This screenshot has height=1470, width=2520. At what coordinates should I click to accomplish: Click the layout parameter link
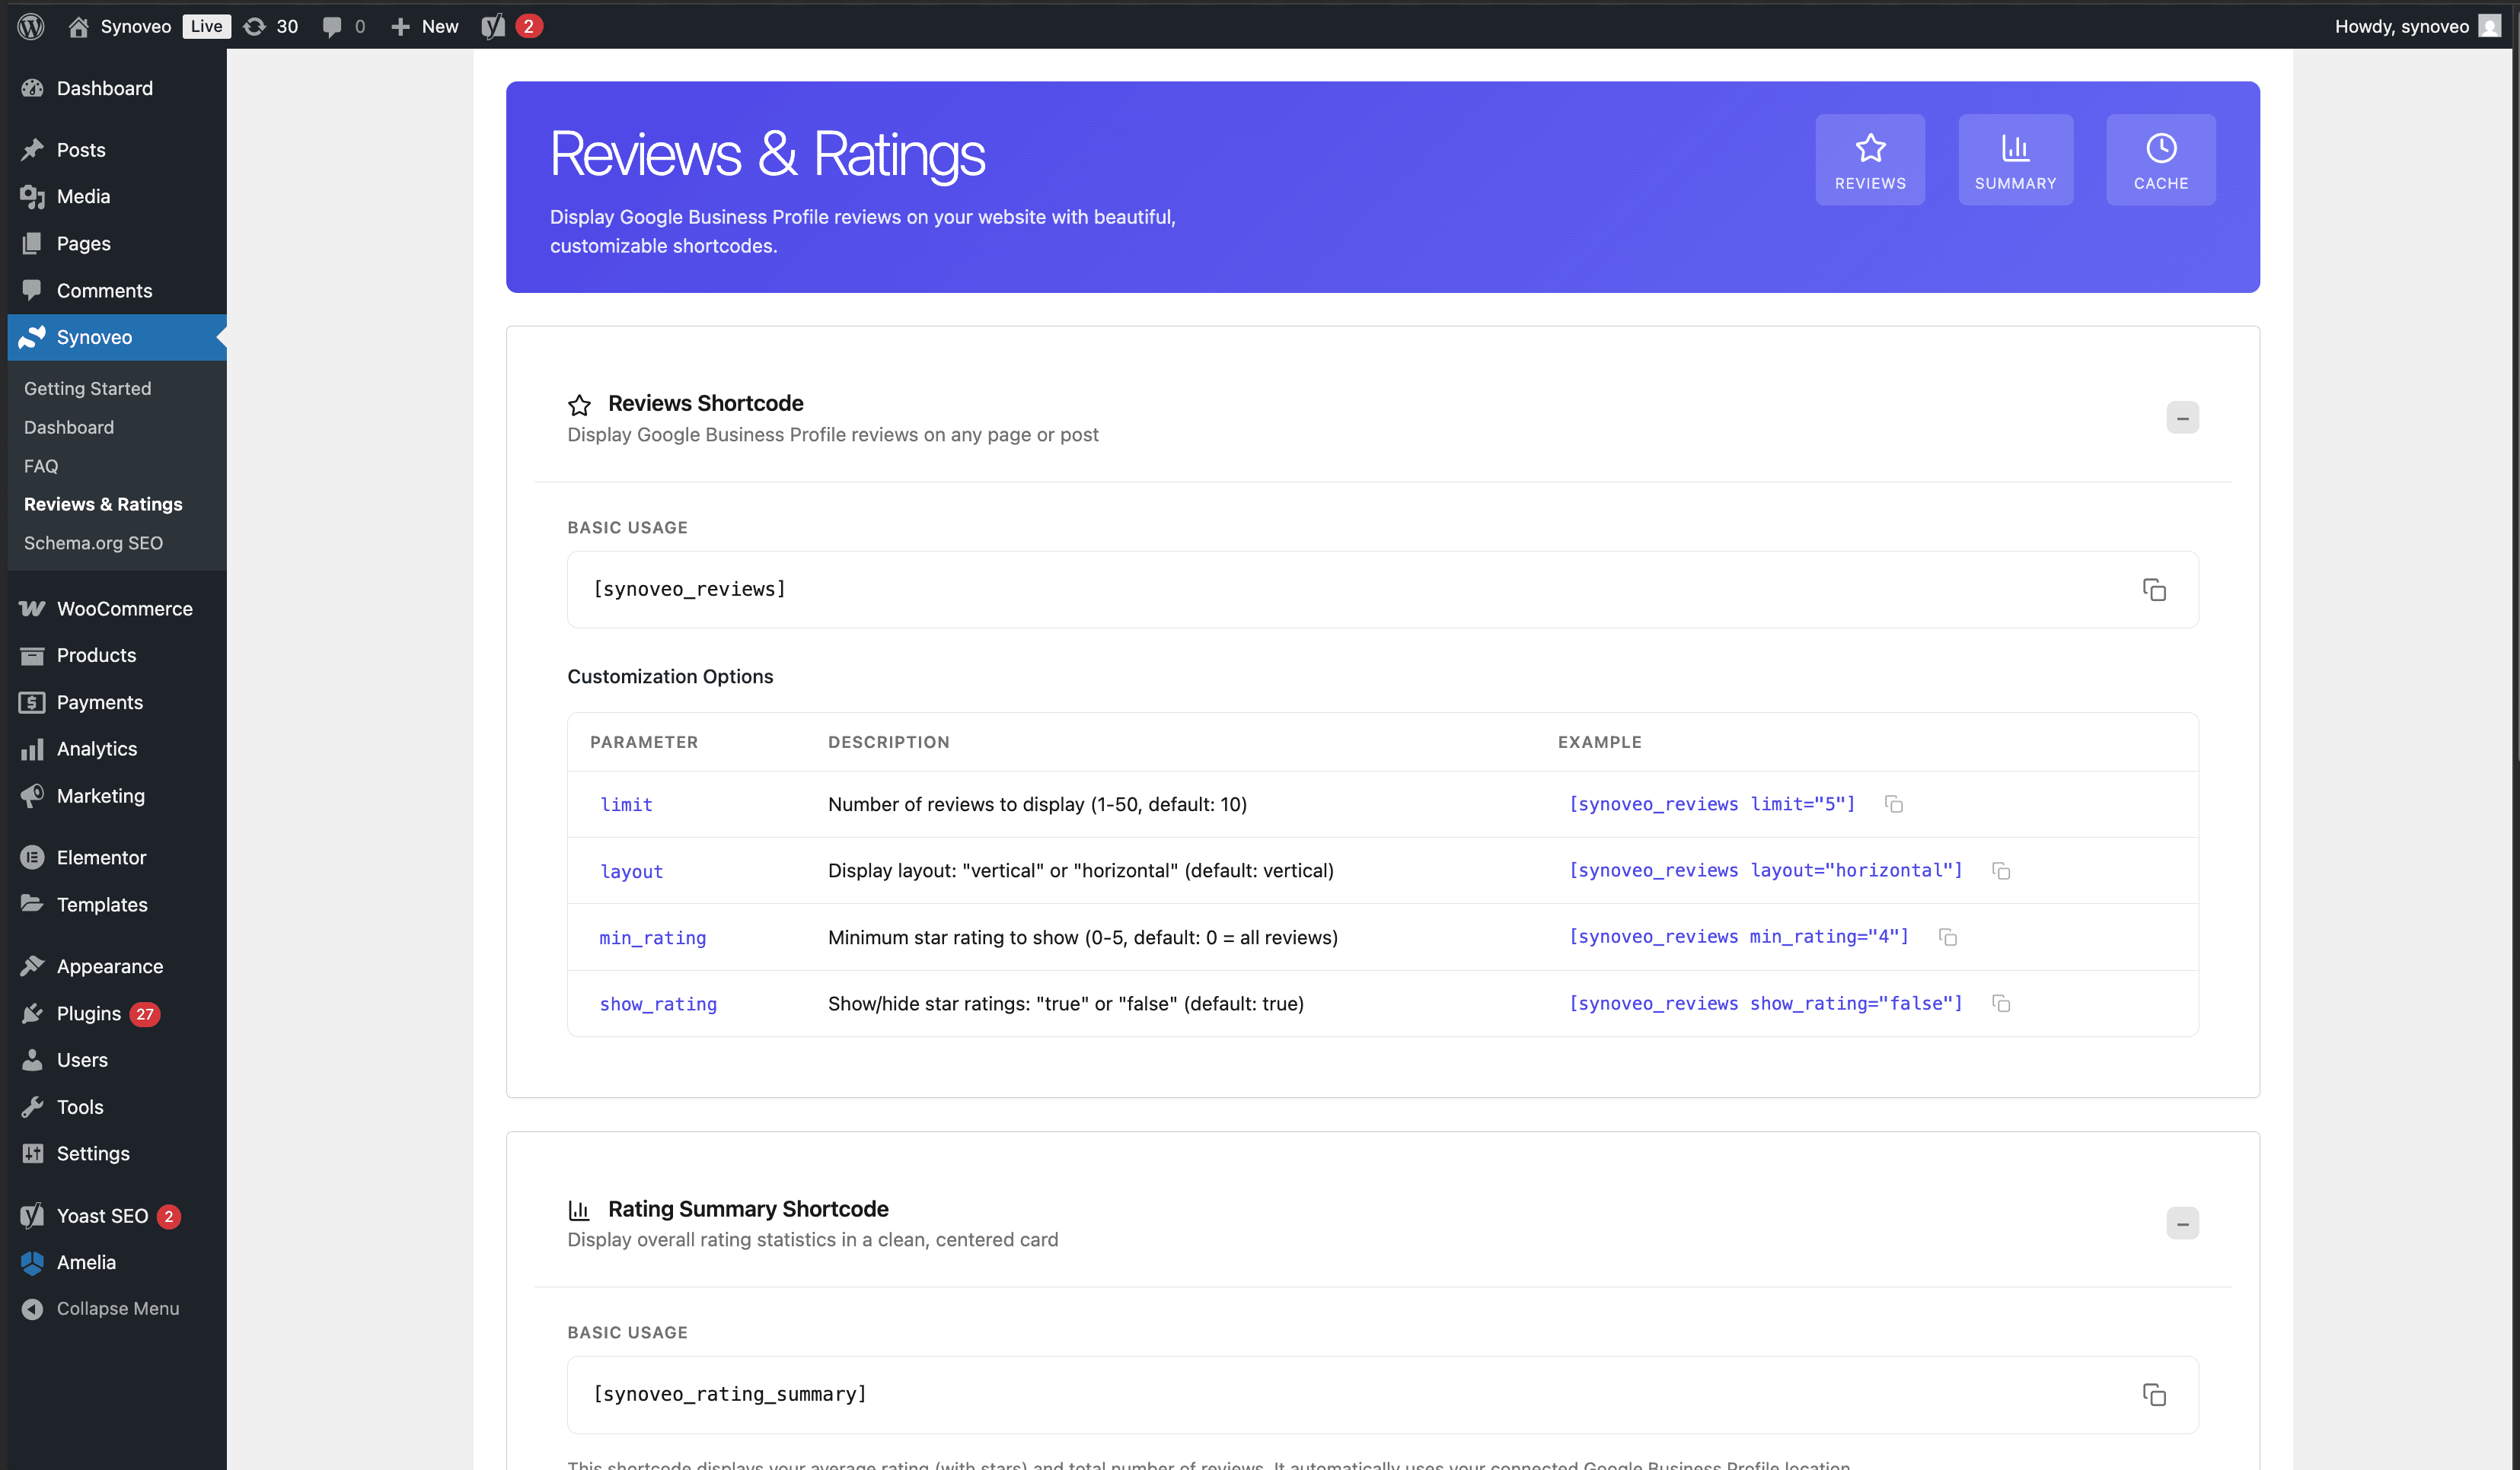click(x=631, y=870)
